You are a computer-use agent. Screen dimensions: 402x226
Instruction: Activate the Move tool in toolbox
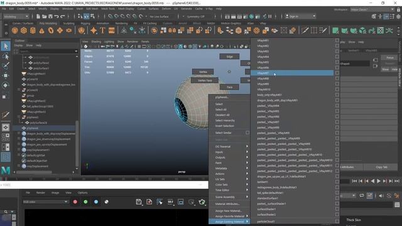click(6, 75)
